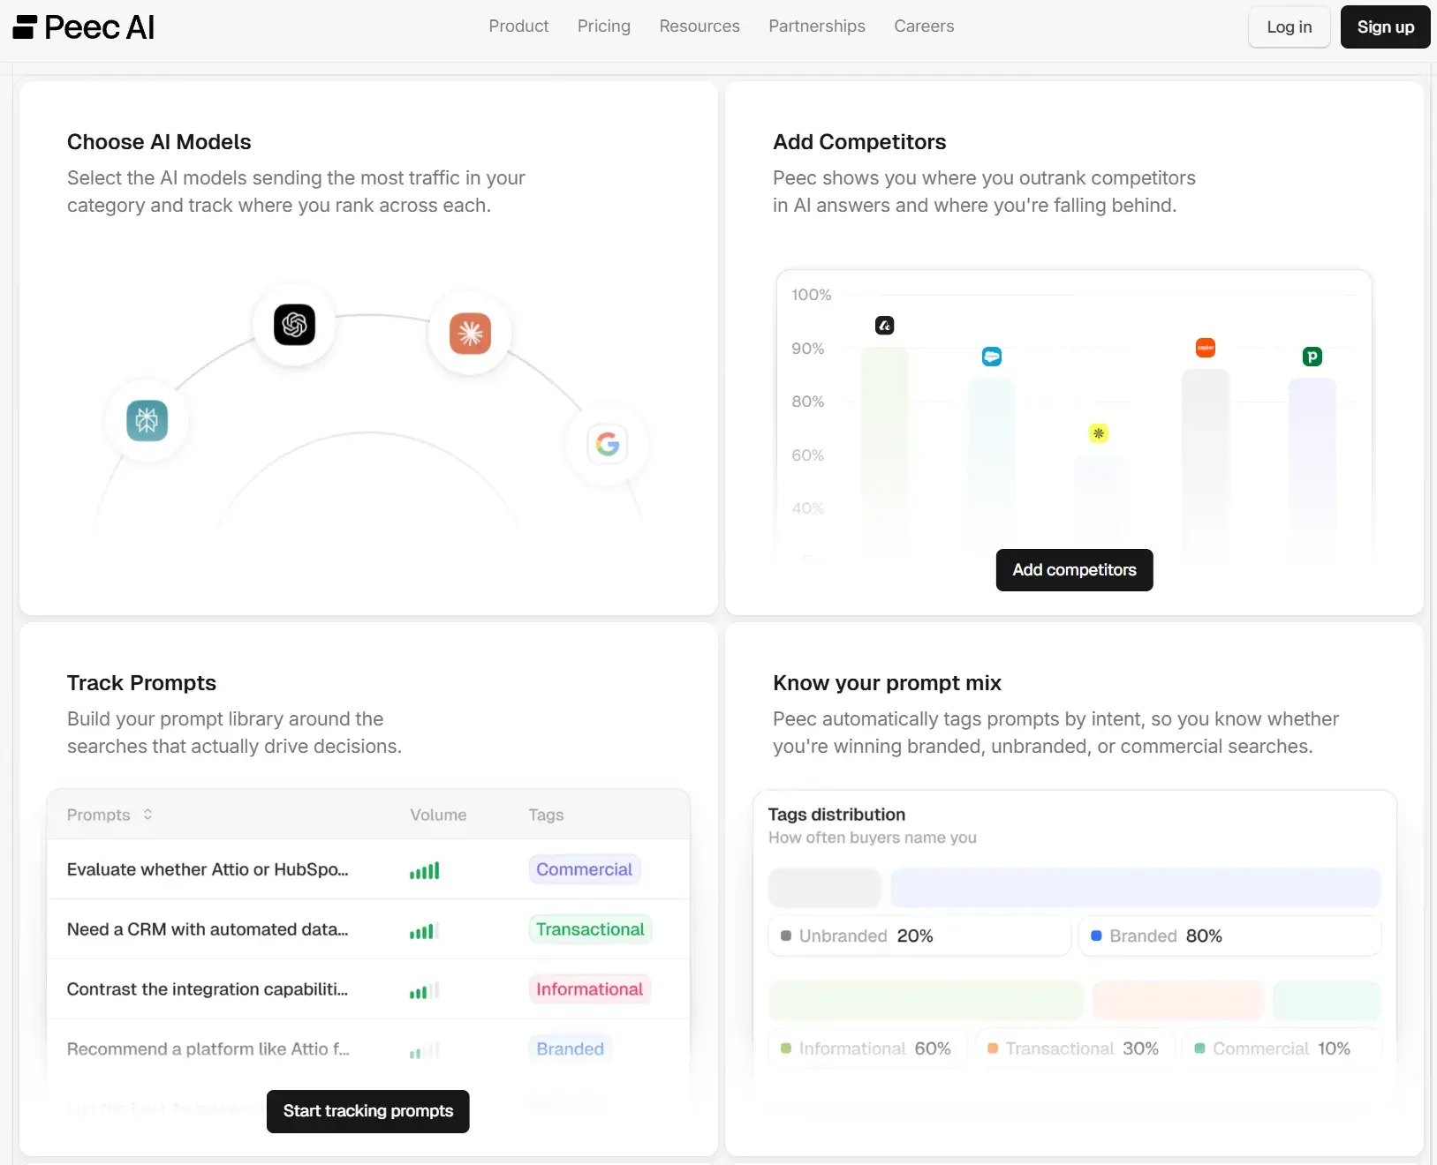Image resolution: width=1437 pixels, height=1165 pixels.
Task: Click volume bars for Need a CRM row
Action: tap(424, 930)
